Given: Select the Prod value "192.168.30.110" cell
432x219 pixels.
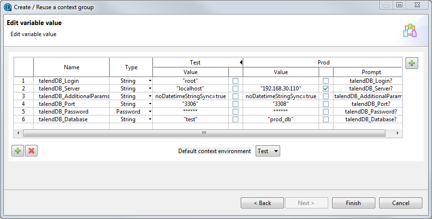Looking at the screenshot, I should tap(281, 89).
